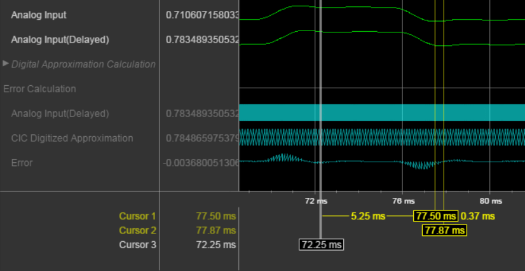Image resolution: width=525 pixels, height=271 pixels.
Task: Expand the Digital Approximation Calculation group
Action: [5, 64]
